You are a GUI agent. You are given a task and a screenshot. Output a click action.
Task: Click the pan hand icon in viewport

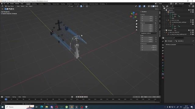point(136,24)
